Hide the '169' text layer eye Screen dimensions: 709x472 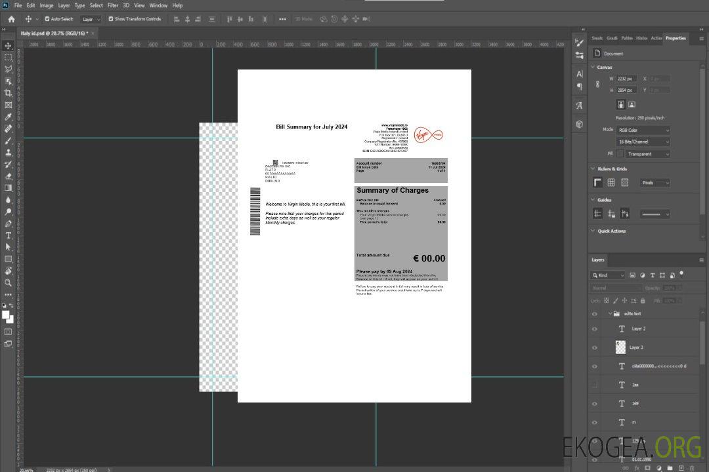pyautogui.click(x=595, y=404)
